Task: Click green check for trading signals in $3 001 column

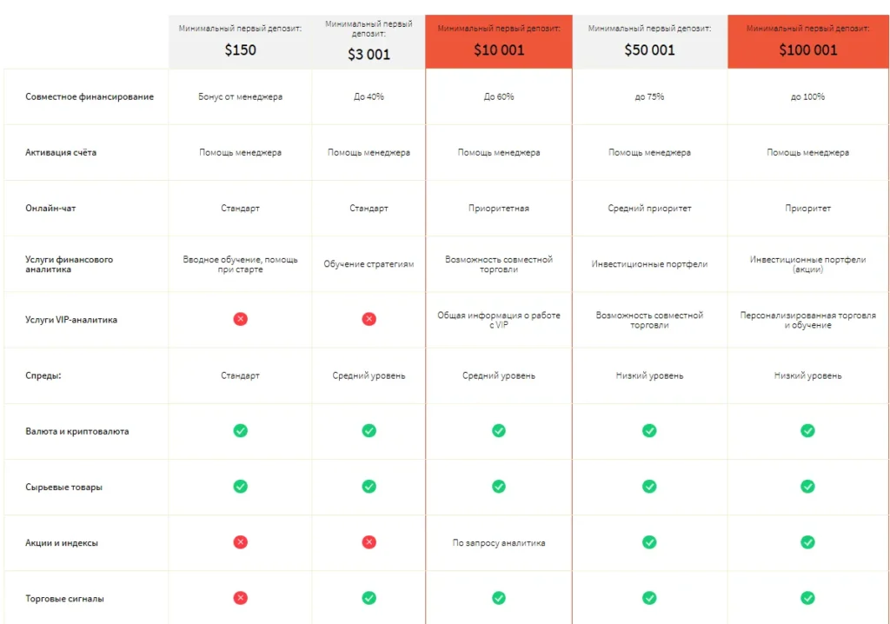Action: pos(369,598)
